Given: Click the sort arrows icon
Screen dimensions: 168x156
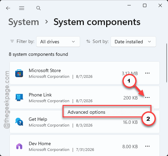Looking at the screenshot, I should (x=88, y=41).
